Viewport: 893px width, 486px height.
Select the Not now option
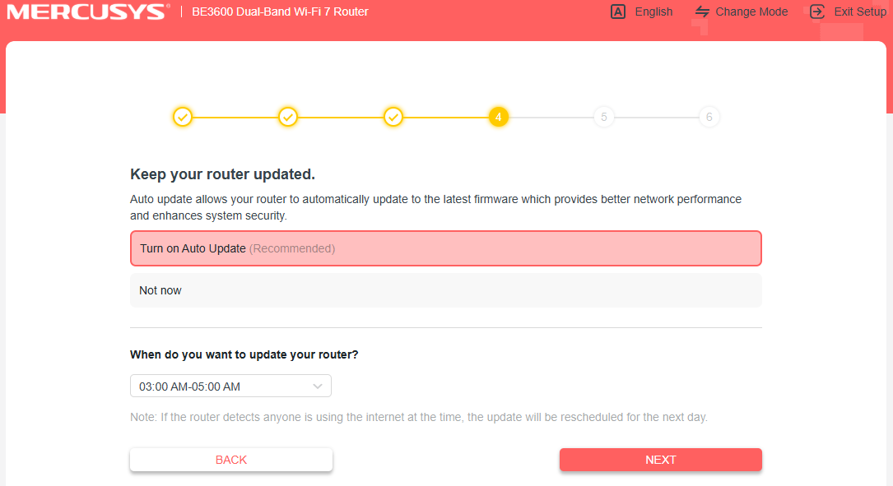(x=445, y=289)
